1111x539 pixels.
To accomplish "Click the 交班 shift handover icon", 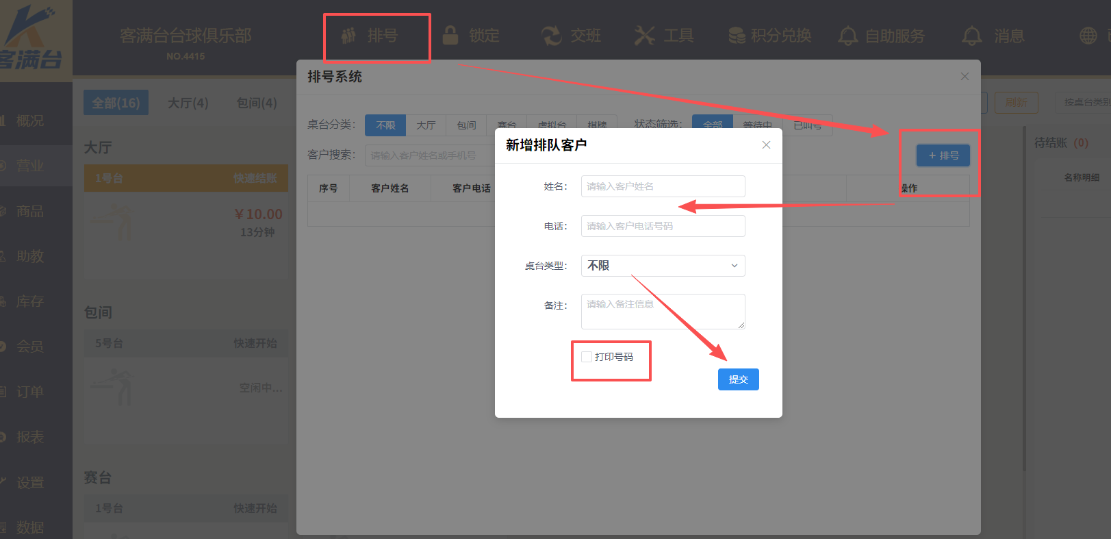I will pos(551,36).
